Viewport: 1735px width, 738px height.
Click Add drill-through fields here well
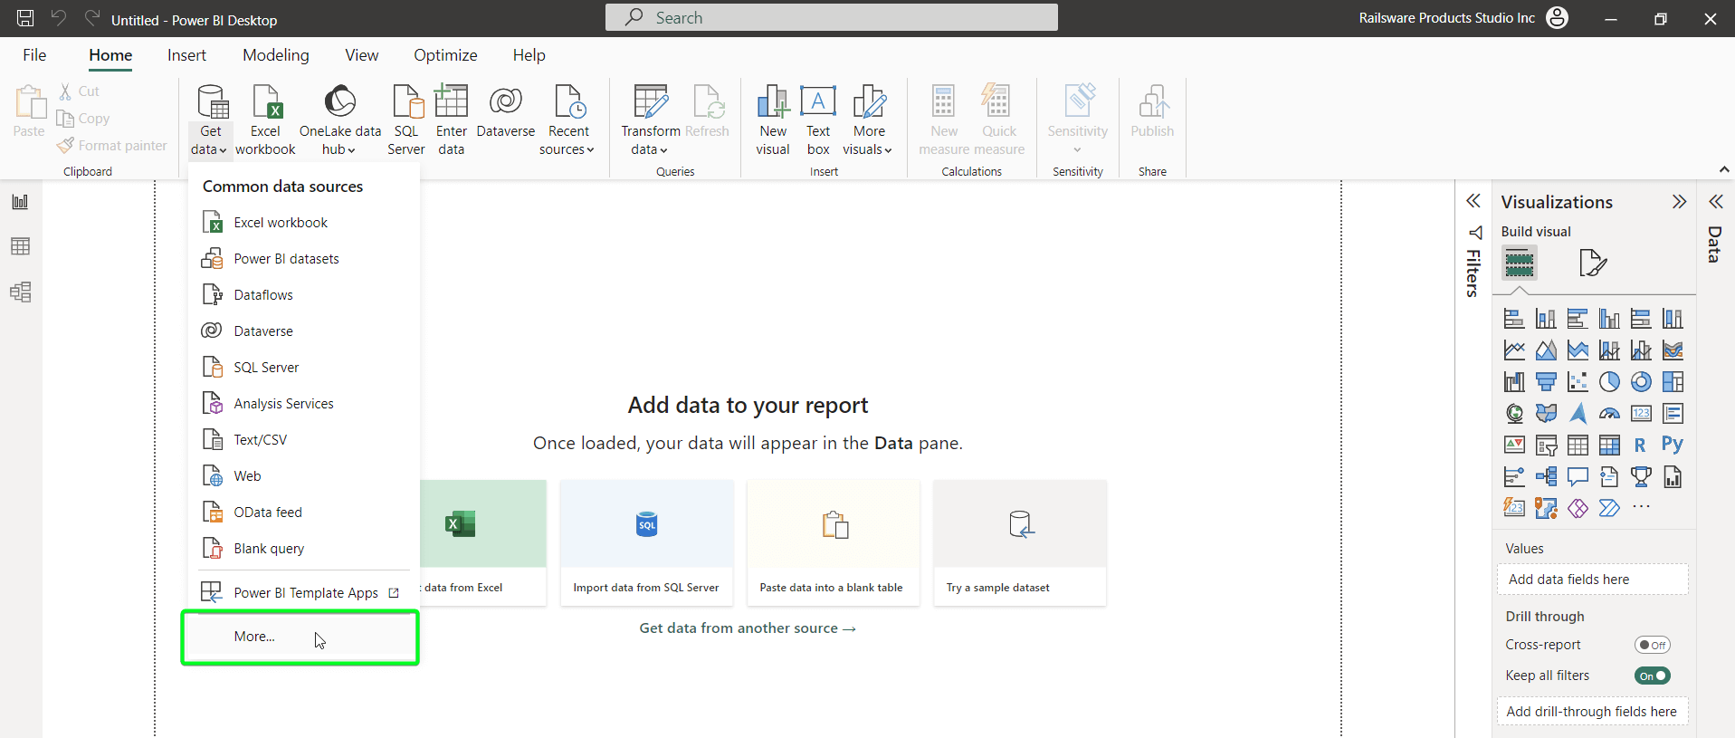(1593, 712)
